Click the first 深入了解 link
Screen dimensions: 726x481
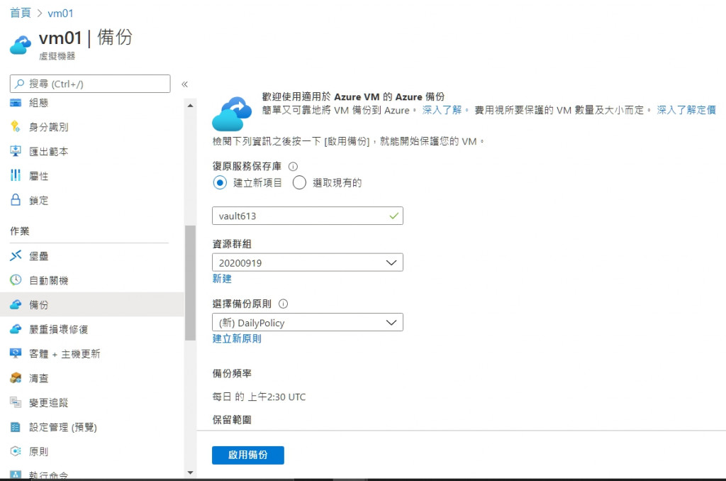[442, 110]
